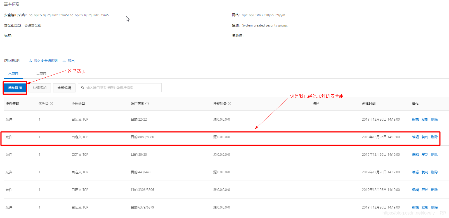Click the import security group rules upload icon
The image size is (449, 218).
click(x=30, y=61)
